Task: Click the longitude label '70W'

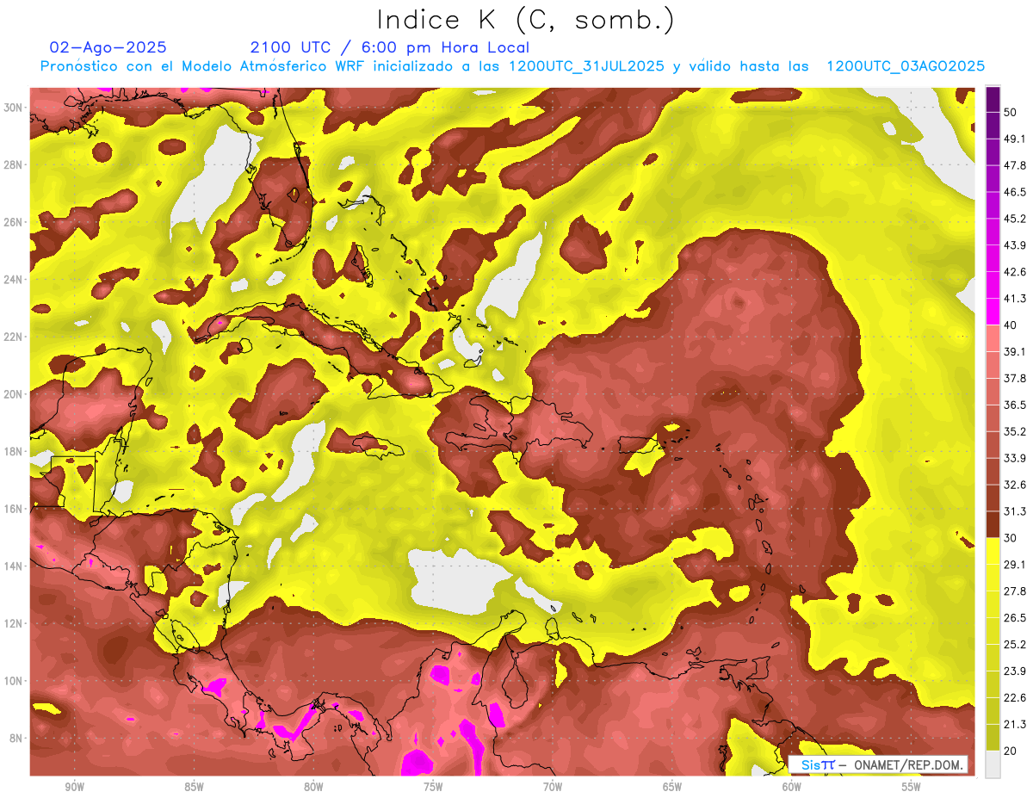Action: tap(553, 787)
